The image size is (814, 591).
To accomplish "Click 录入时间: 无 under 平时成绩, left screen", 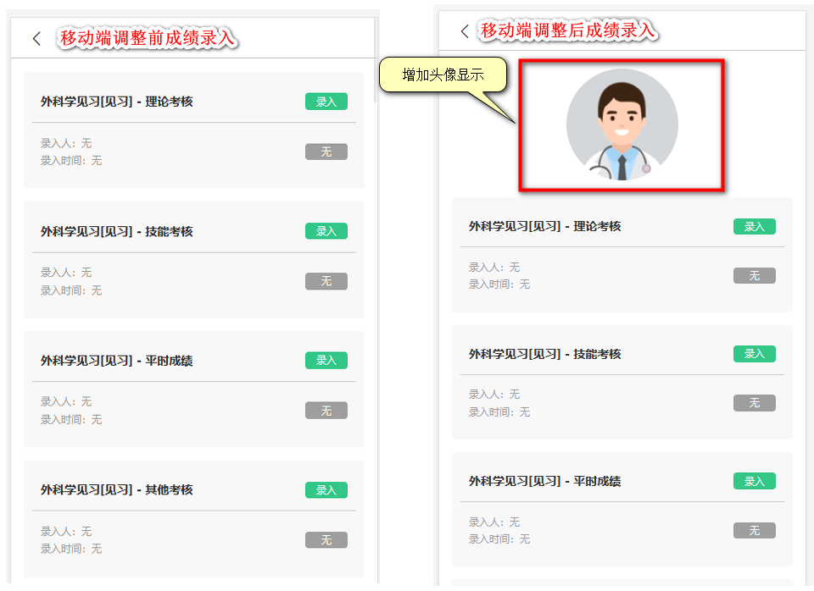I will pos(71,419).
